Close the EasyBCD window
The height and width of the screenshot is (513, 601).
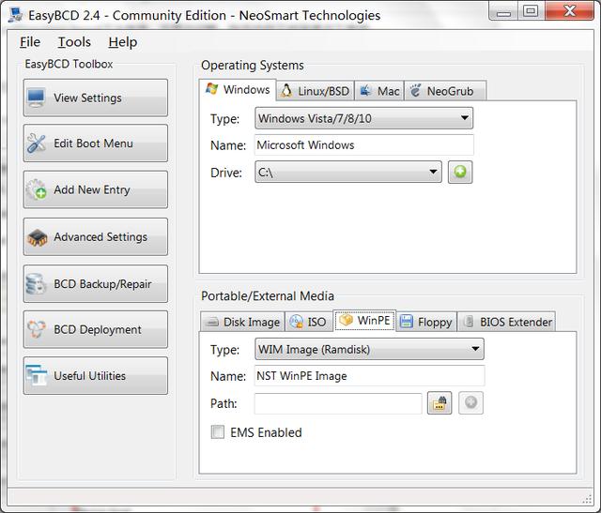(570, 10)
